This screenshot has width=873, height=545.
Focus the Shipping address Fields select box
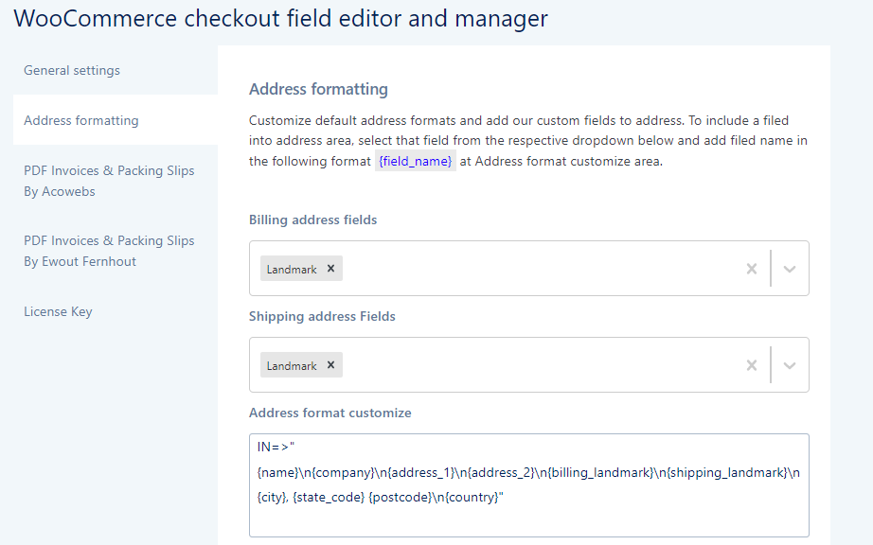tap(529, 365)
